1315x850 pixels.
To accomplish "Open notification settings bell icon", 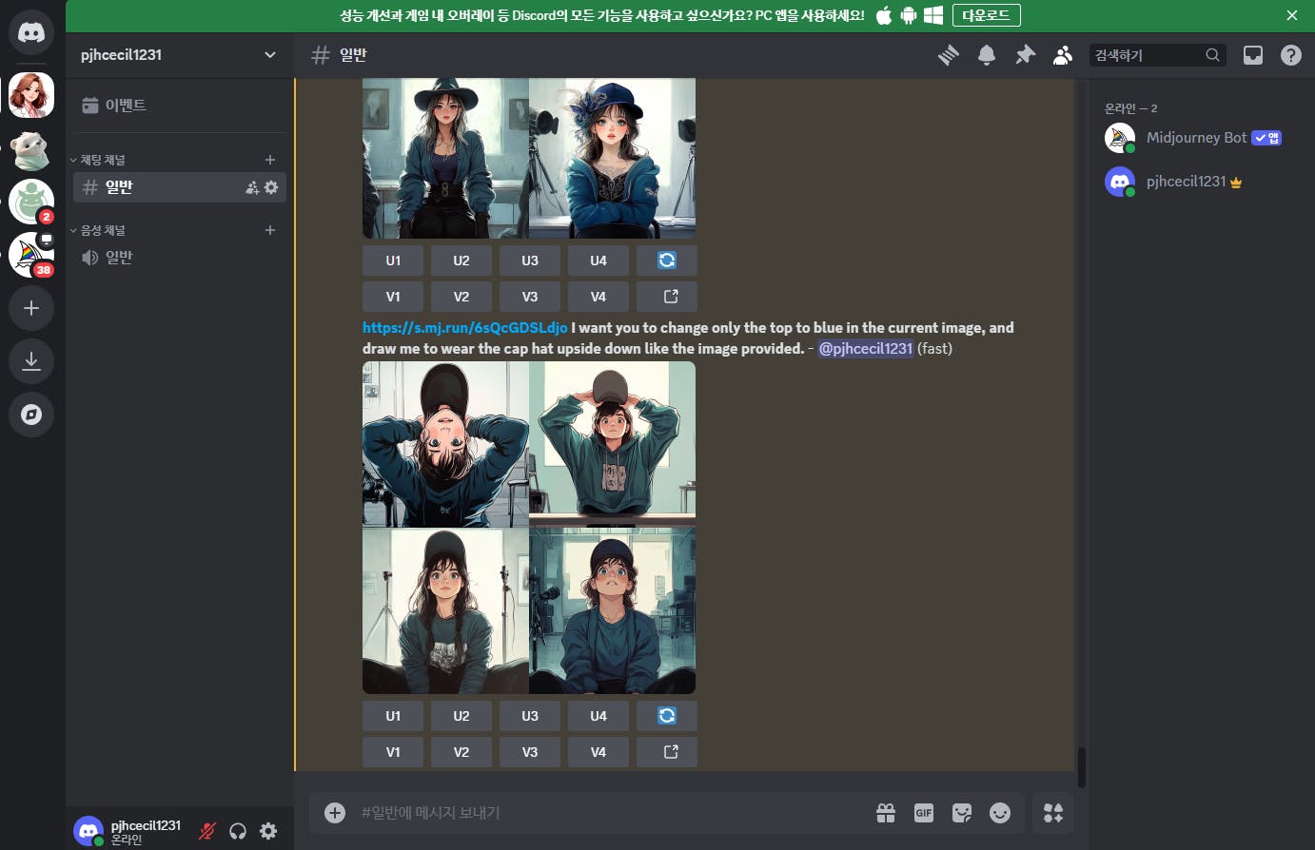I will [987, 55].
